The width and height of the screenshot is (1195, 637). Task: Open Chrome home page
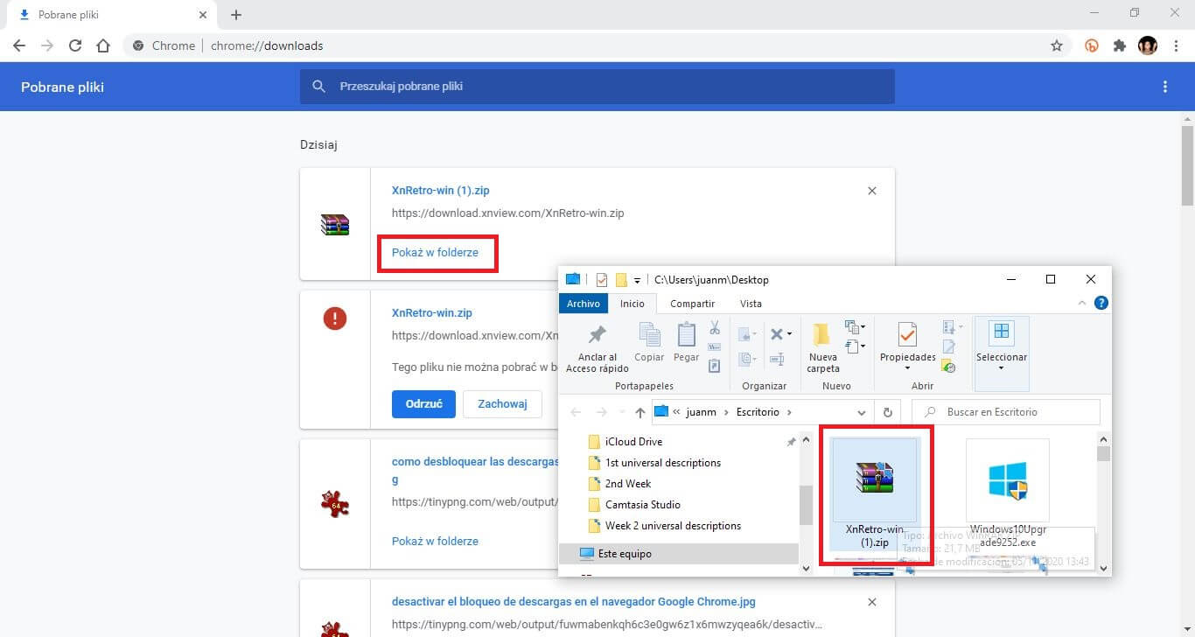102,45
